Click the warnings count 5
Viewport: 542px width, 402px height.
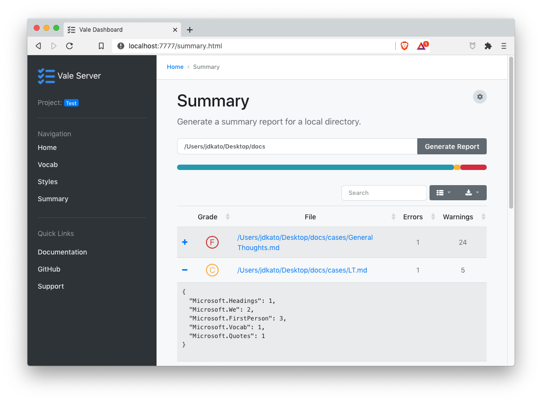click(x=463, y=270)
